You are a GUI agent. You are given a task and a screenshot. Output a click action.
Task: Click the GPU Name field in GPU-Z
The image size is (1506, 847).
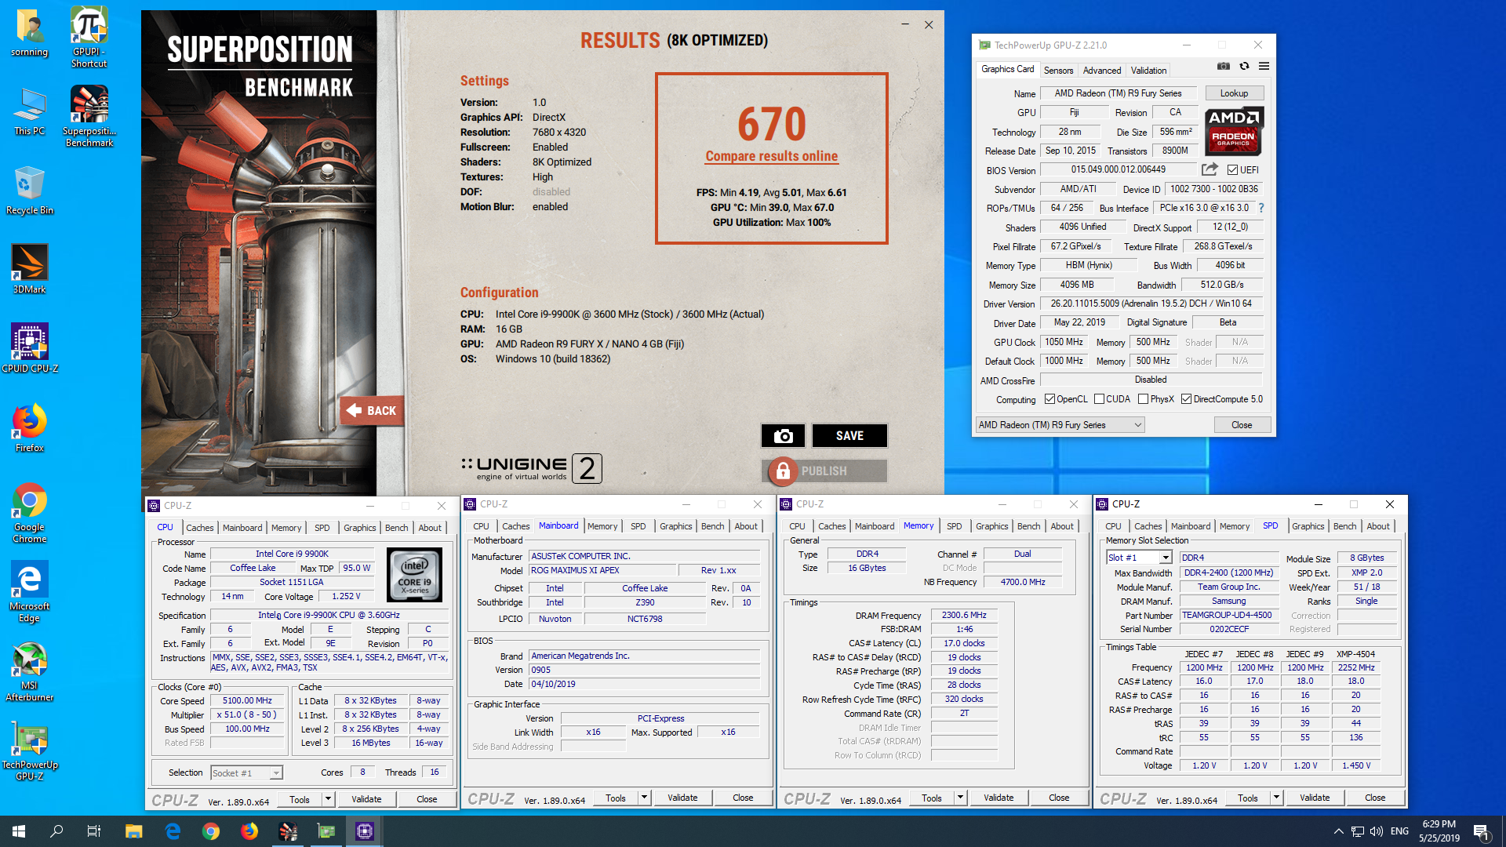(x=1119, y=93)
